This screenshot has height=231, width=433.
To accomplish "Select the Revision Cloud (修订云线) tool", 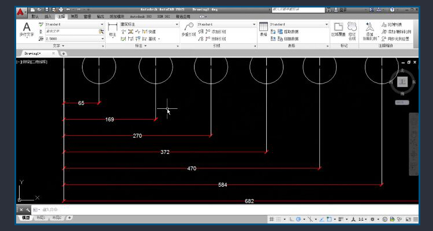I will click(x=352, y=31).
